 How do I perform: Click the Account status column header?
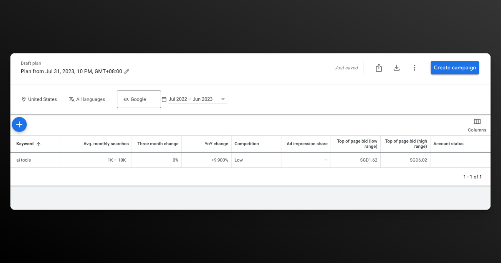pos(448,144)
